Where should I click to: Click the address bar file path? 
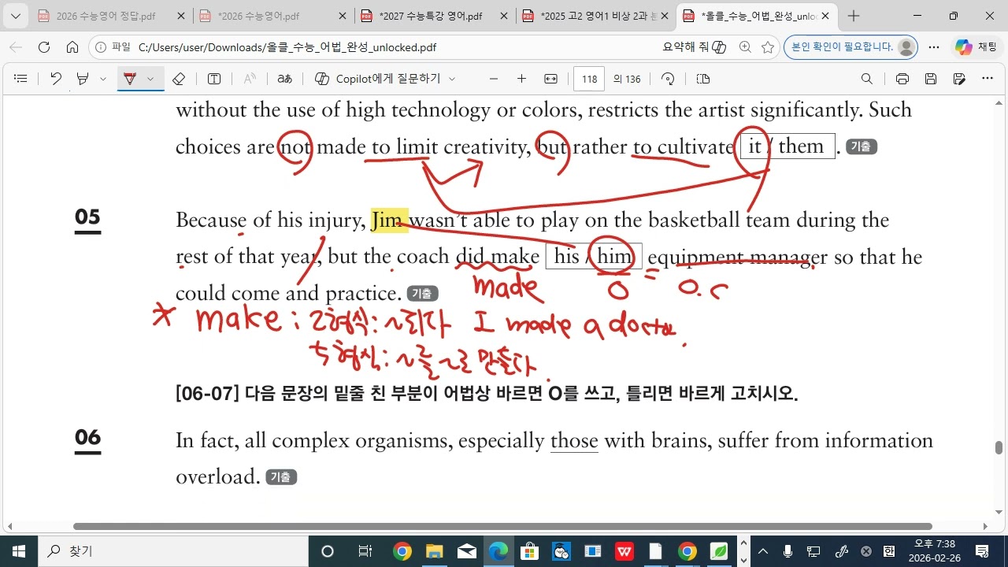287,47
